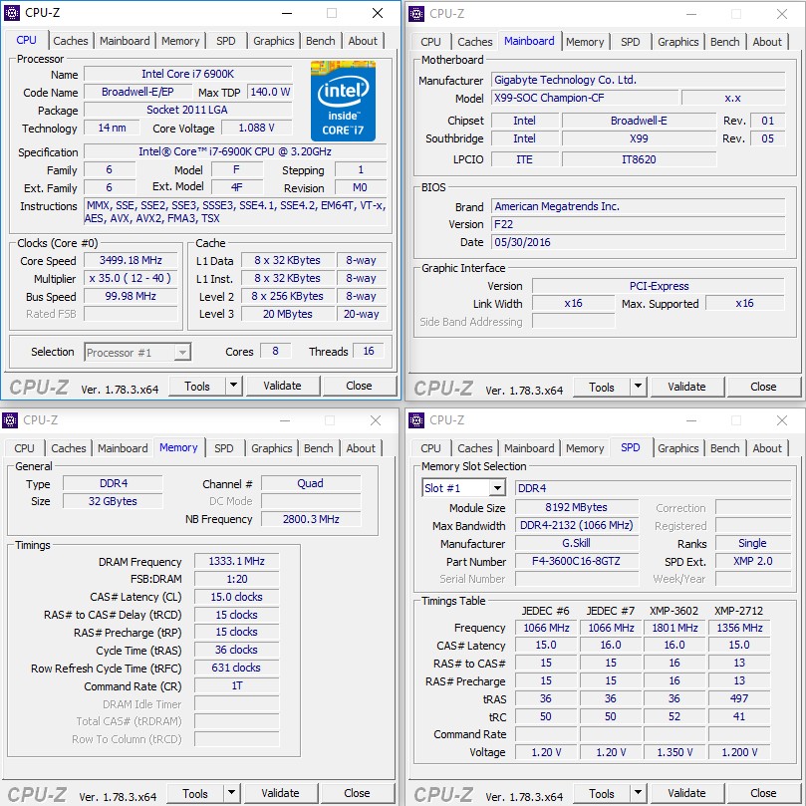Click the memory size value '32 GBytes'
Image resolution: width=806 pixels, height=806 pixels.
pyautogui.click(x=113, y=501)
